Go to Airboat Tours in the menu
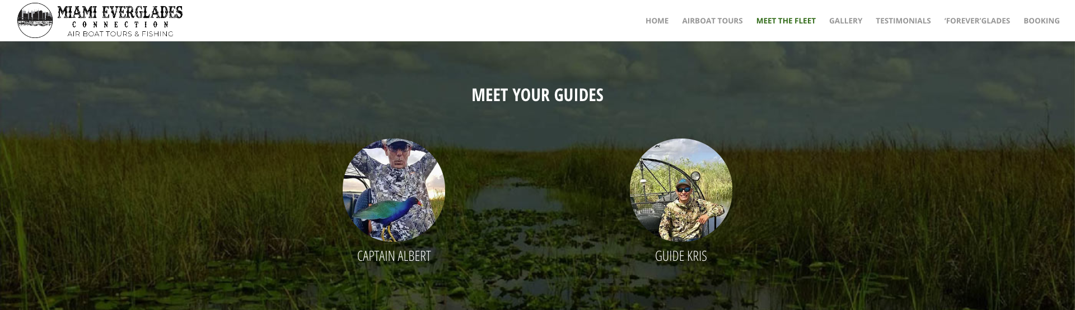Viewport: 1075px width, 310px height. tap(712, 21)
